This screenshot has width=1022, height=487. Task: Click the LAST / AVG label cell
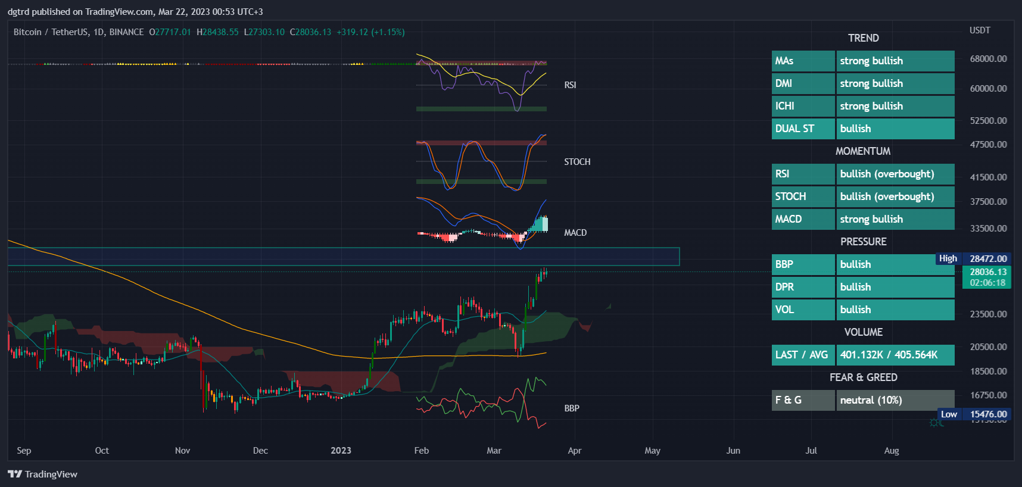[803, 355]
